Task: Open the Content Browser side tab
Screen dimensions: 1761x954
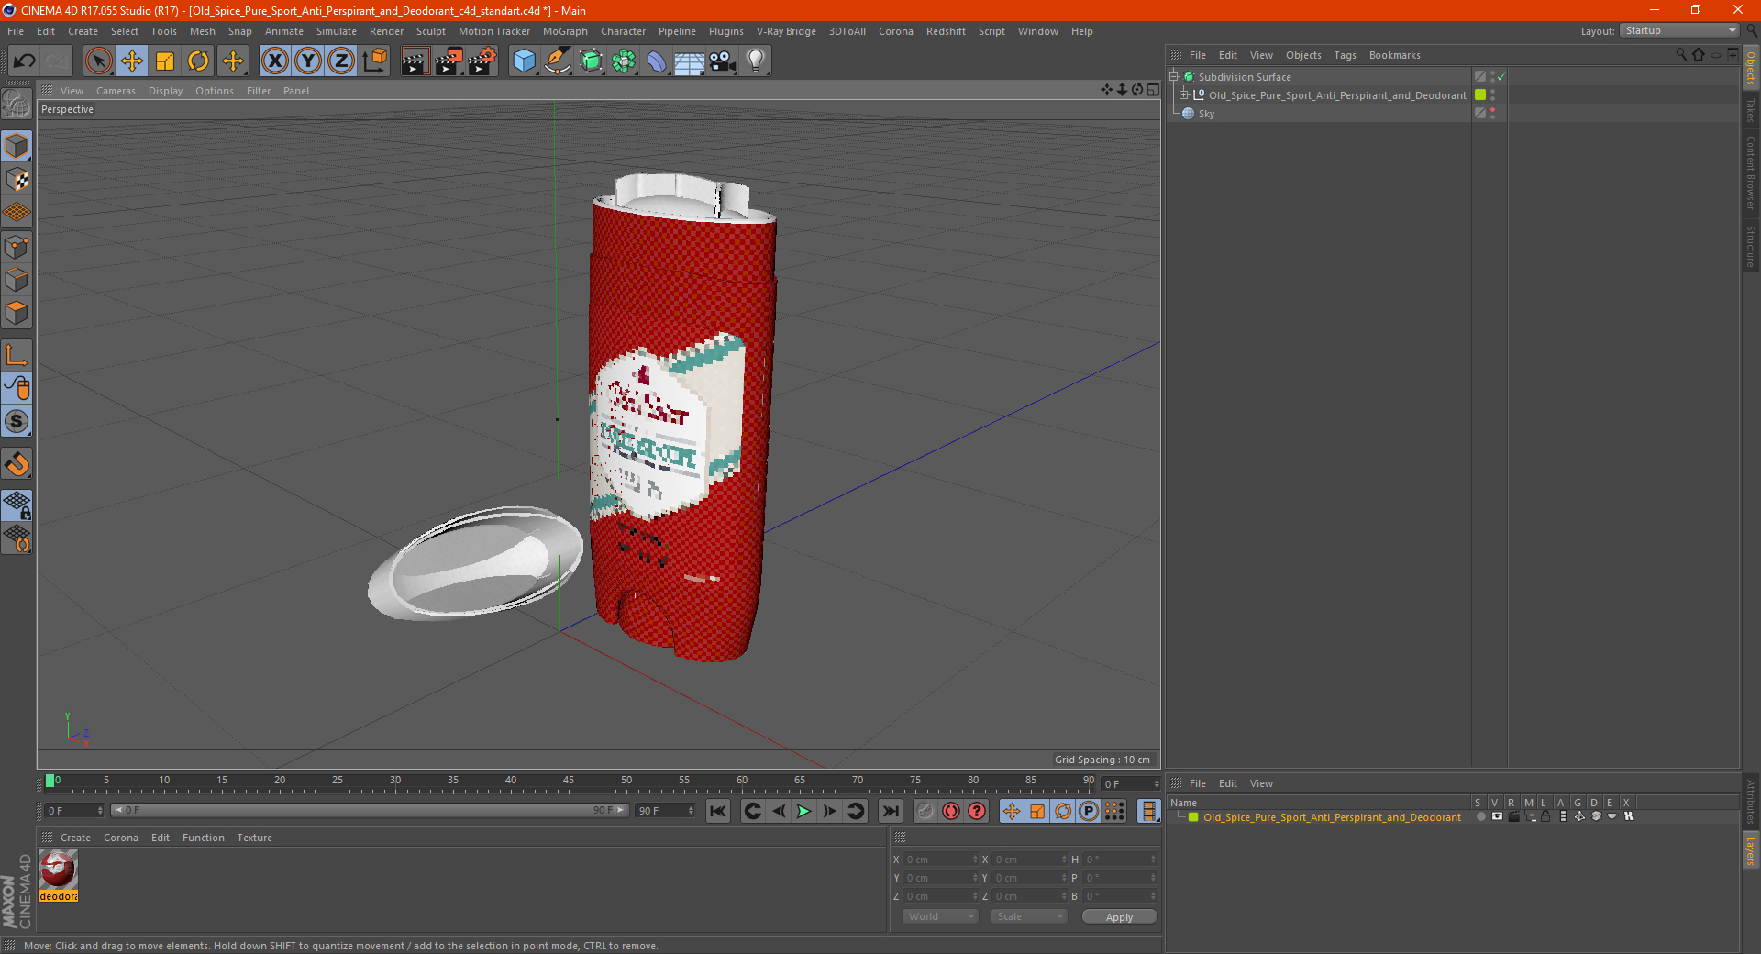Action: (x=1751, y=172)
